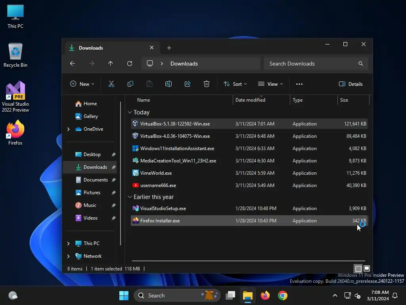
Task: Select MediaCreationTool_Win11_23H2.exe file
Action: pos(249,161)
